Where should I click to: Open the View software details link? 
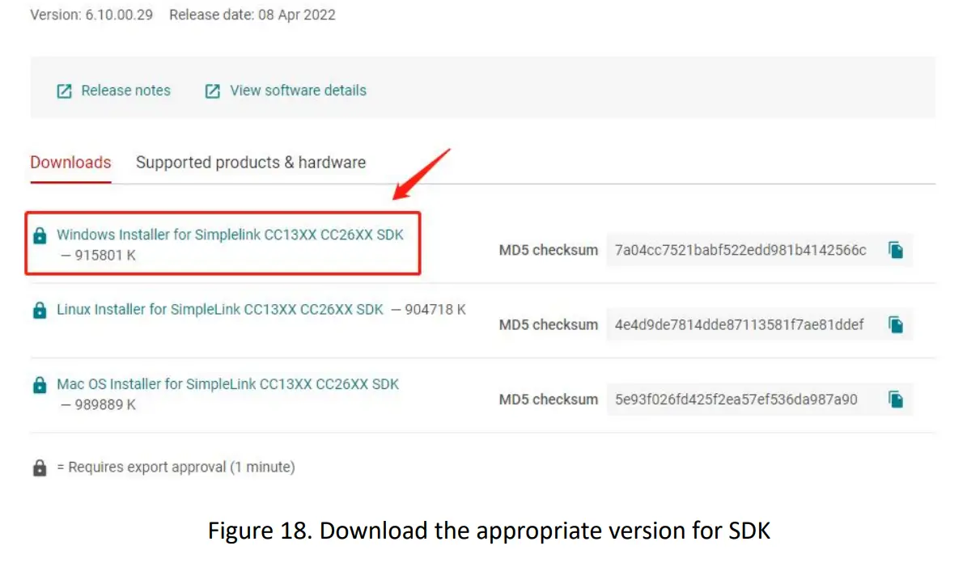(298, 91)
